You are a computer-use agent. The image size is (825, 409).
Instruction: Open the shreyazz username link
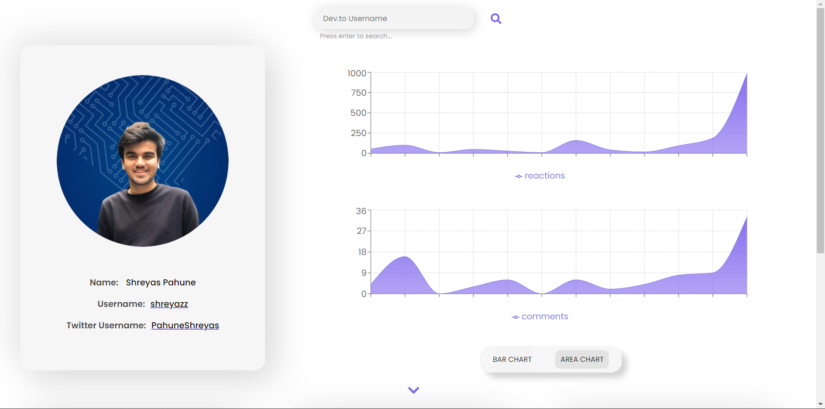pos(169,304)
